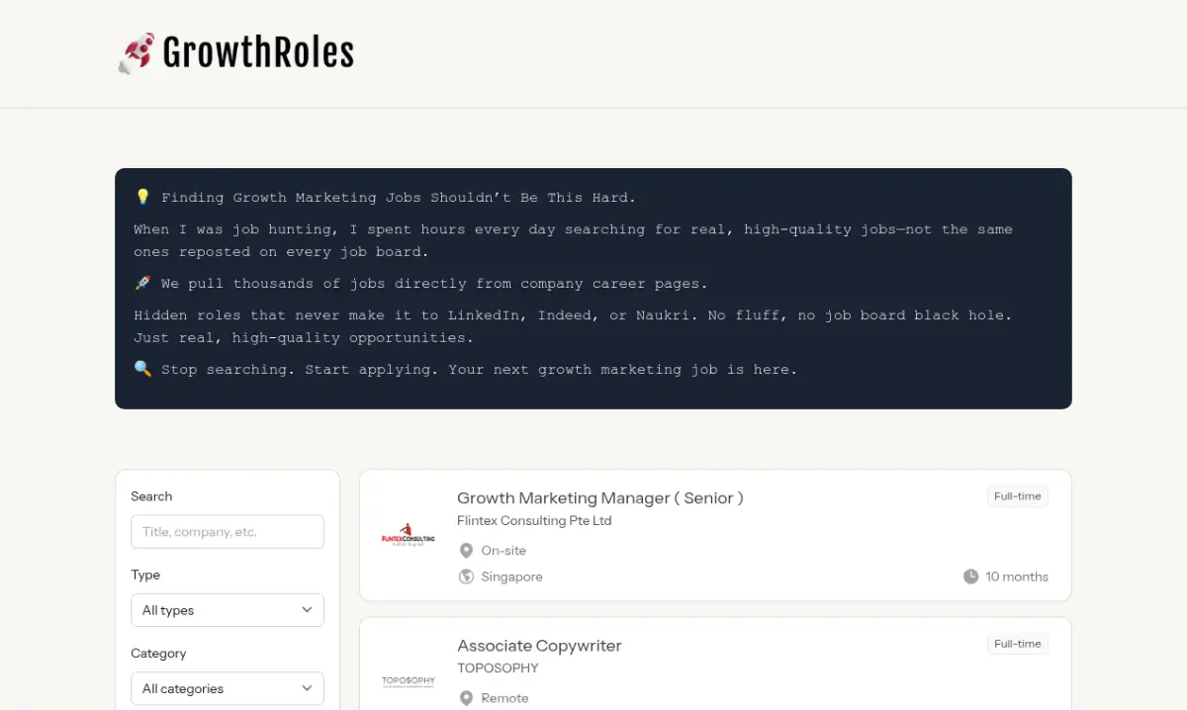Open the 'All categories' Category dropdown
The height and width of the screenshot is (710, 1187).
(x=228, y=688)
